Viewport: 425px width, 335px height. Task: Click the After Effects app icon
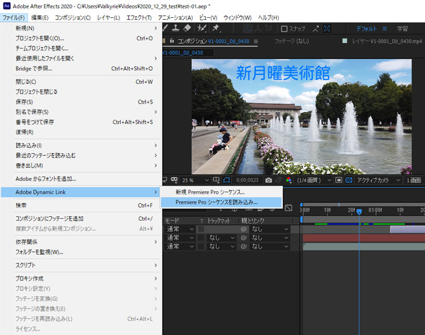[7, 6]
